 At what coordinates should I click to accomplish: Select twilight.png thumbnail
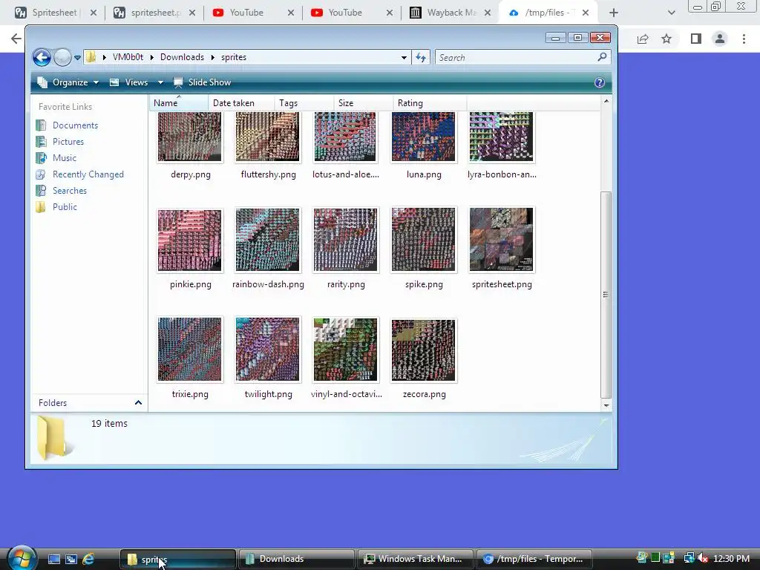(267, 350)
